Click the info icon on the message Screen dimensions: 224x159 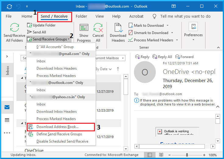point(136,100)
